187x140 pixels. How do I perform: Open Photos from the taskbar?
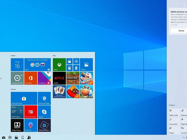[x=16, y=138]
